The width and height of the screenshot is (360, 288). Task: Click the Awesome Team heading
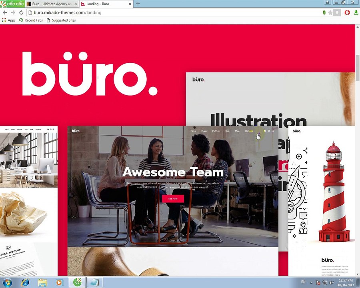point(173,172)
